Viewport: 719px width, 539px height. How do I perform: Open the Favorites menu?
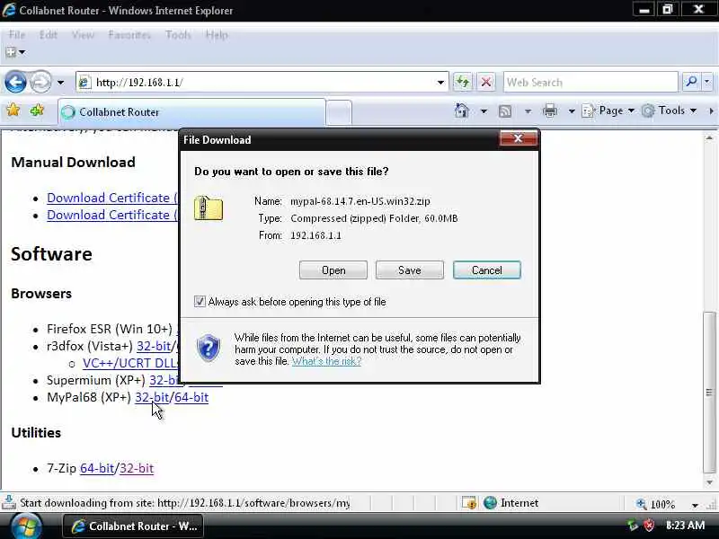(129, 35)
